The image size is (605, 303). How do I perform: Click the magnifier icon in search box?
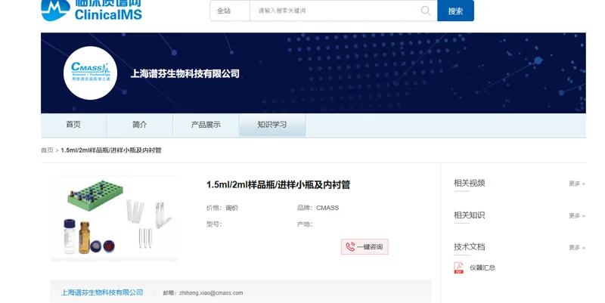point(425,11)
